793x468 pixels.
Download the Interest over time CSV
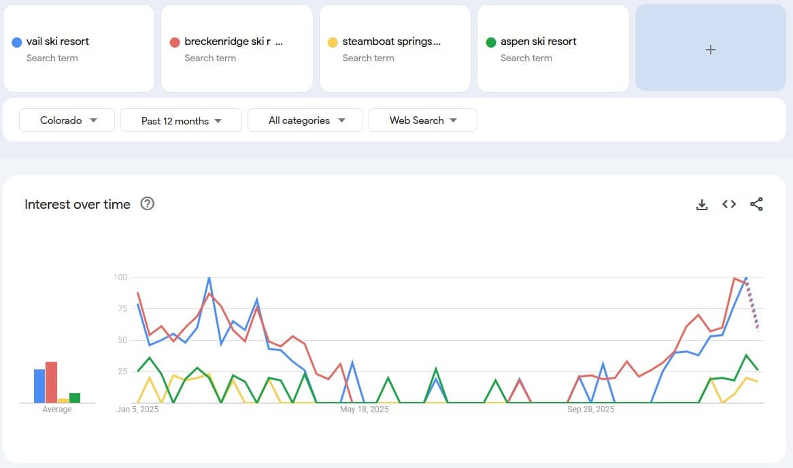click(702, 204)
